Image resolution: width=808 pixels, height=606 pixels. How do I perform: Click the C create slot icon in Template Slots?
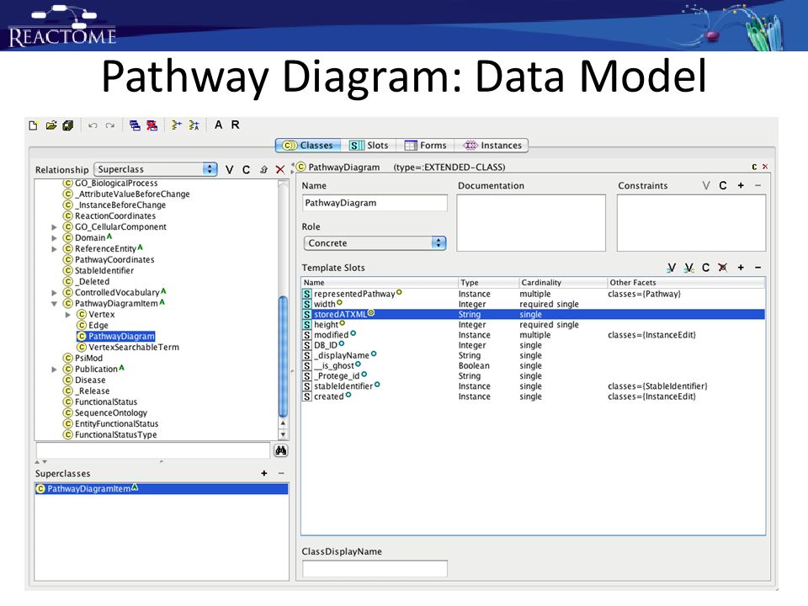(x=705, y=268)
